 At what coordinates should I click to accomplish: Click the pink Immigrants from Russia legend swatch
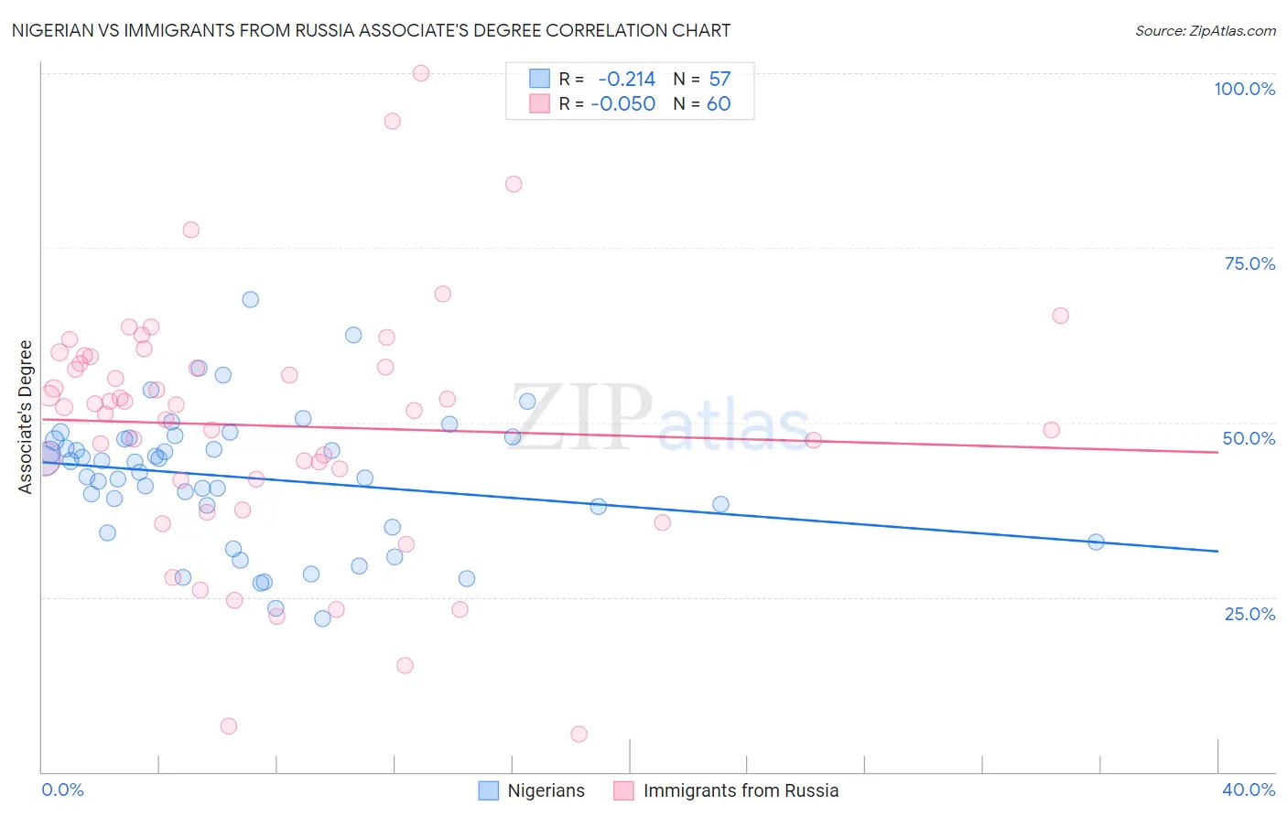(623, 790)
